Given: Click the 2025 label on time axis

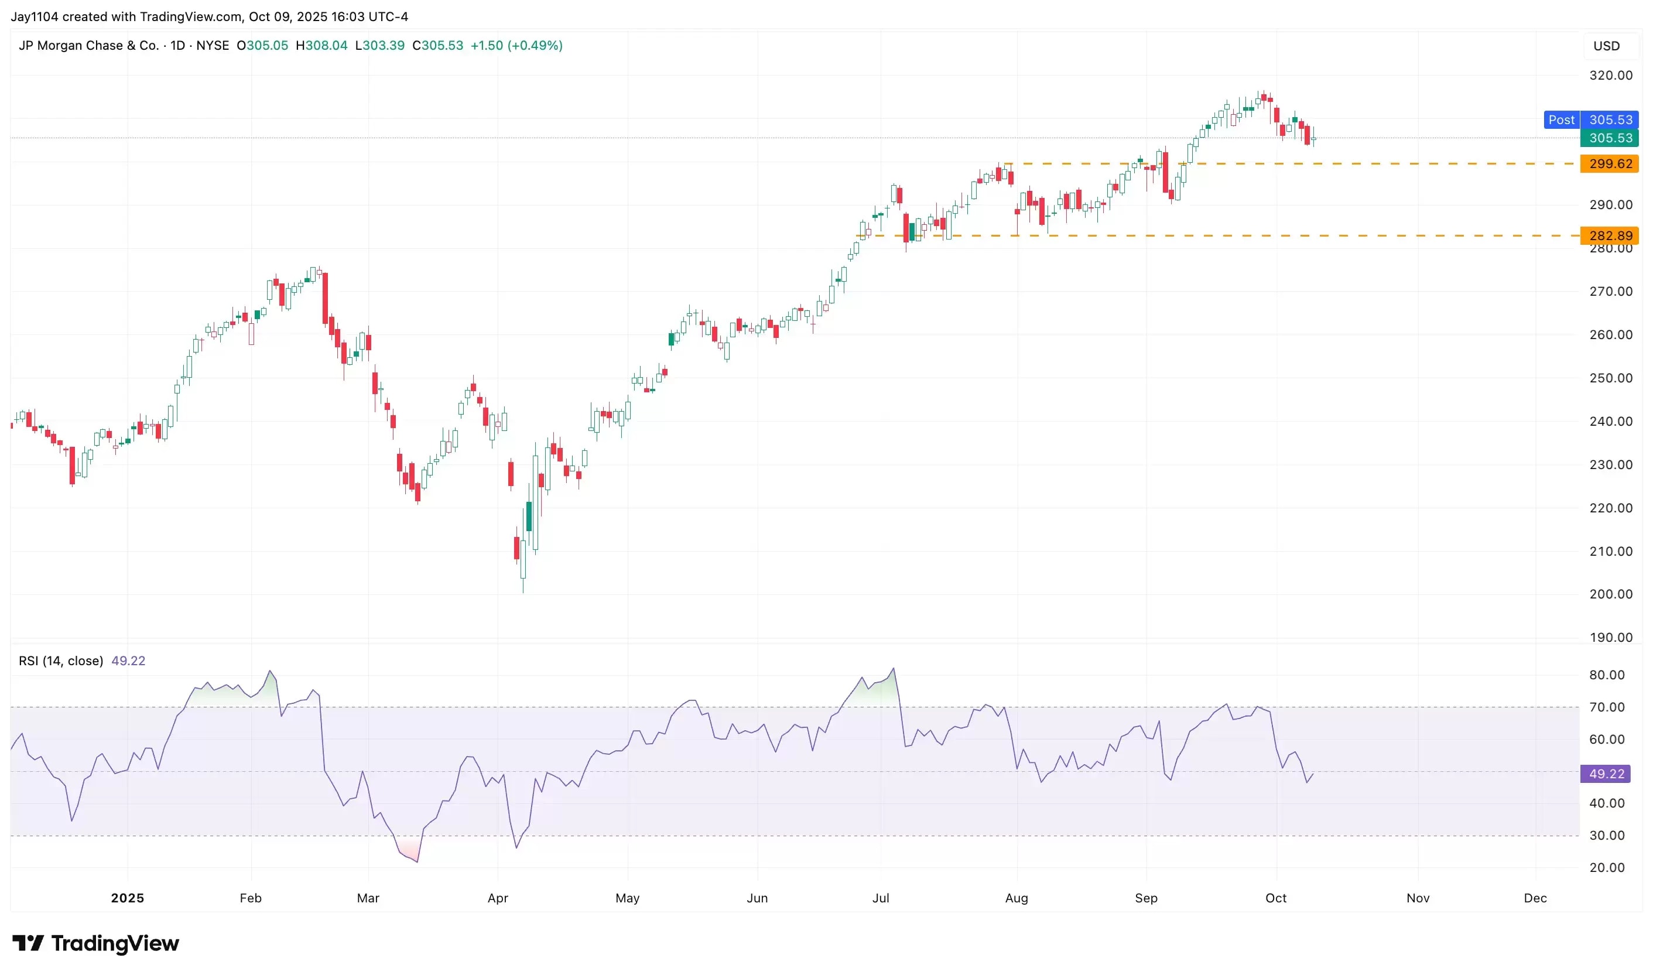Looking at the screenshot, I should (x=128, y=898).
